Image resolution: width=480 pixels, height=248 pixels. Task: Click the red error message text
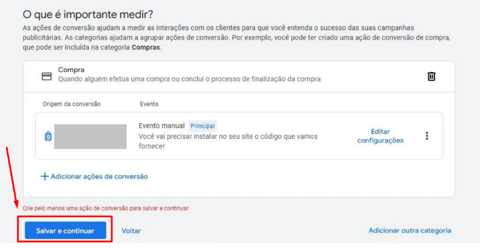[106, 208]
